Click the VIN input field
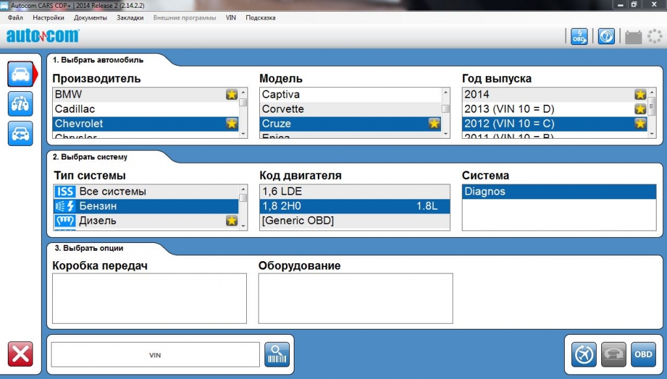667x379 pixels. (155, 355)
